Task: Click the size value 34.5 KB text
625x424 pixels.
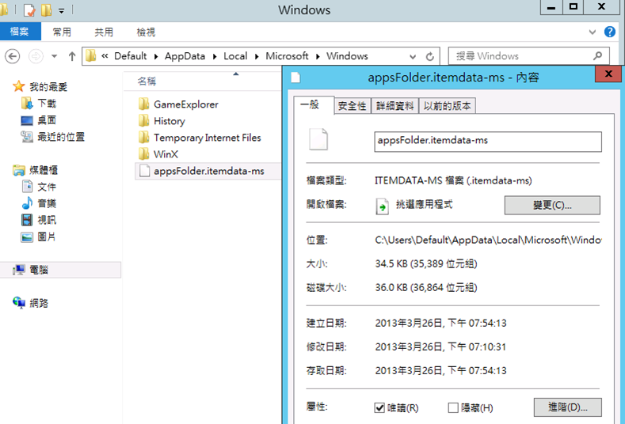Action: pyautogui.click(x=425, y=263)
